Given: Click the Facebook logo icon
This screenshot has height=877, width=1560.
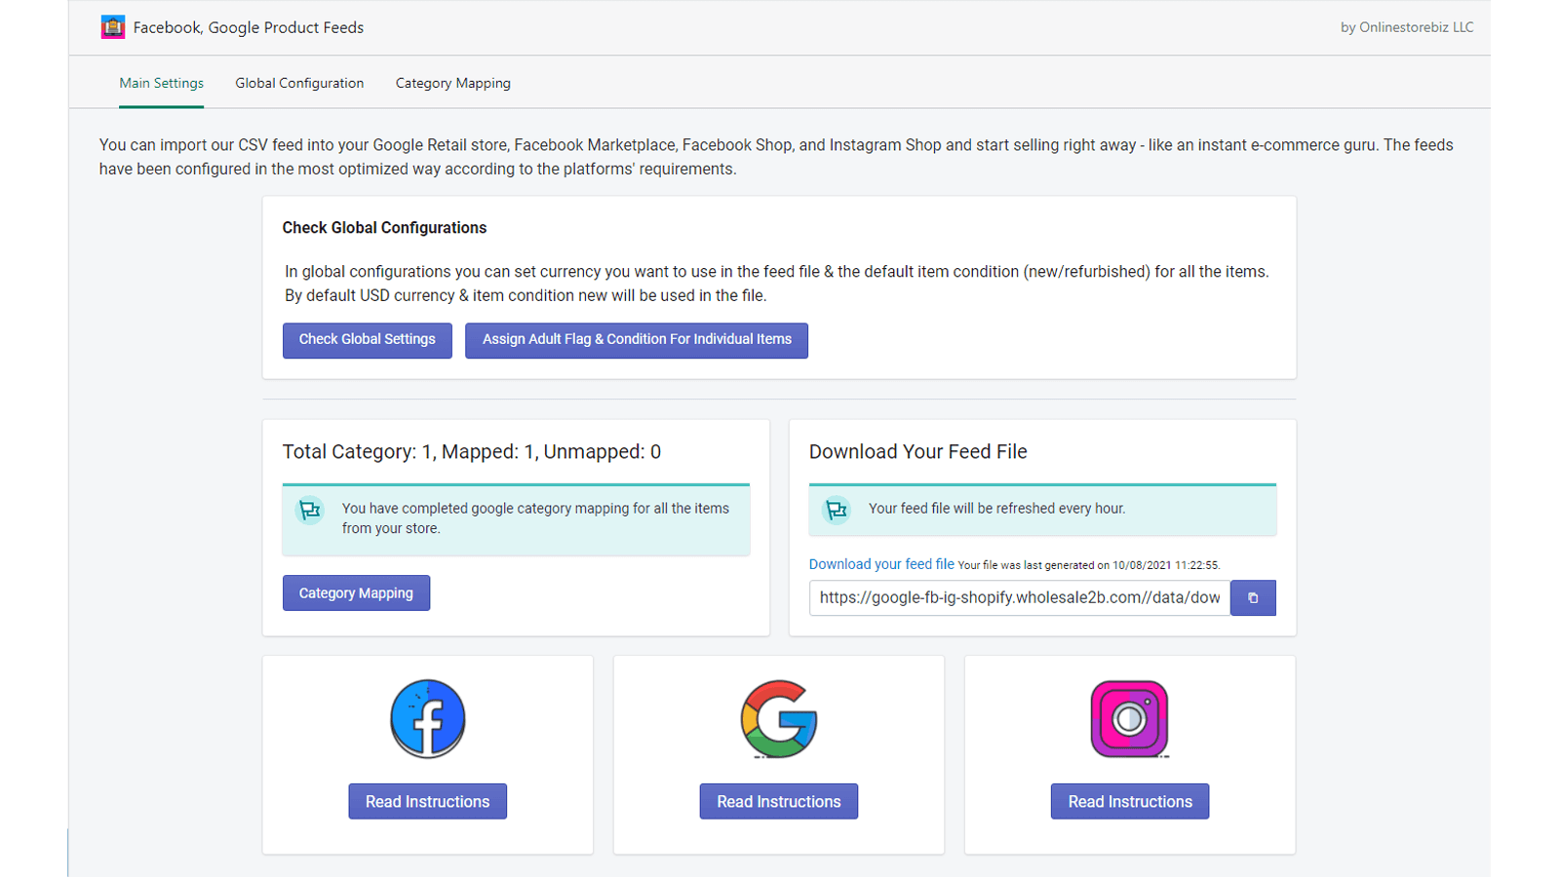Looking at the screenshot, I should (427, 719).
